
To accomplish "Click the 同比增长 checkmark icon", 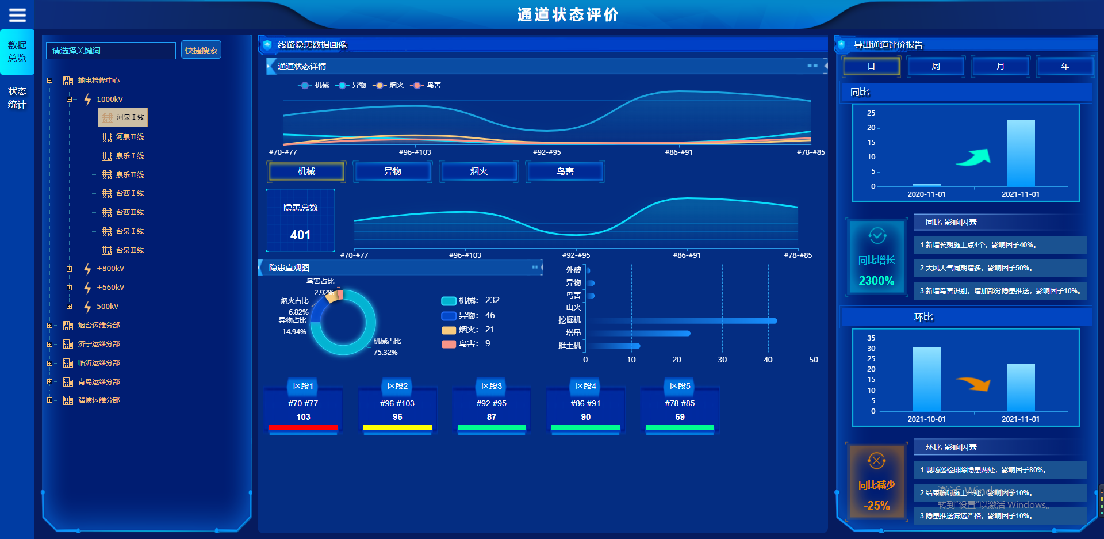I will click(877, 236).
